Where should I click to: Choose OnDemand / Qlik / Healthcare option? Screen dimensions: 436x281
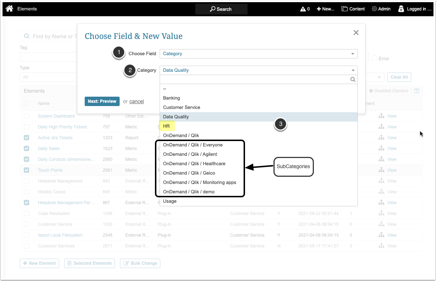(194, 164)
